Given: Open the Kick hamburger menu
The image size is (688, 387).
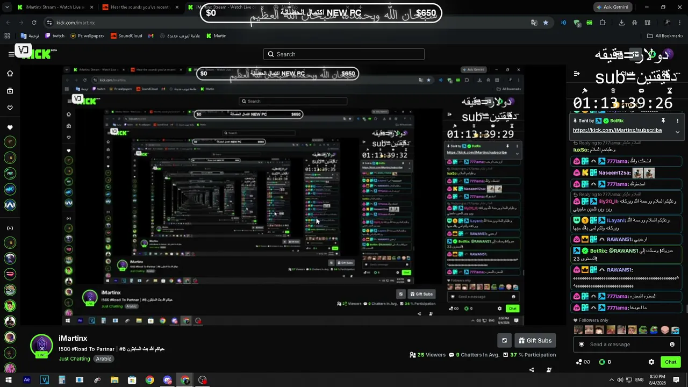Looking at the screenshot, I should (11, 54).
